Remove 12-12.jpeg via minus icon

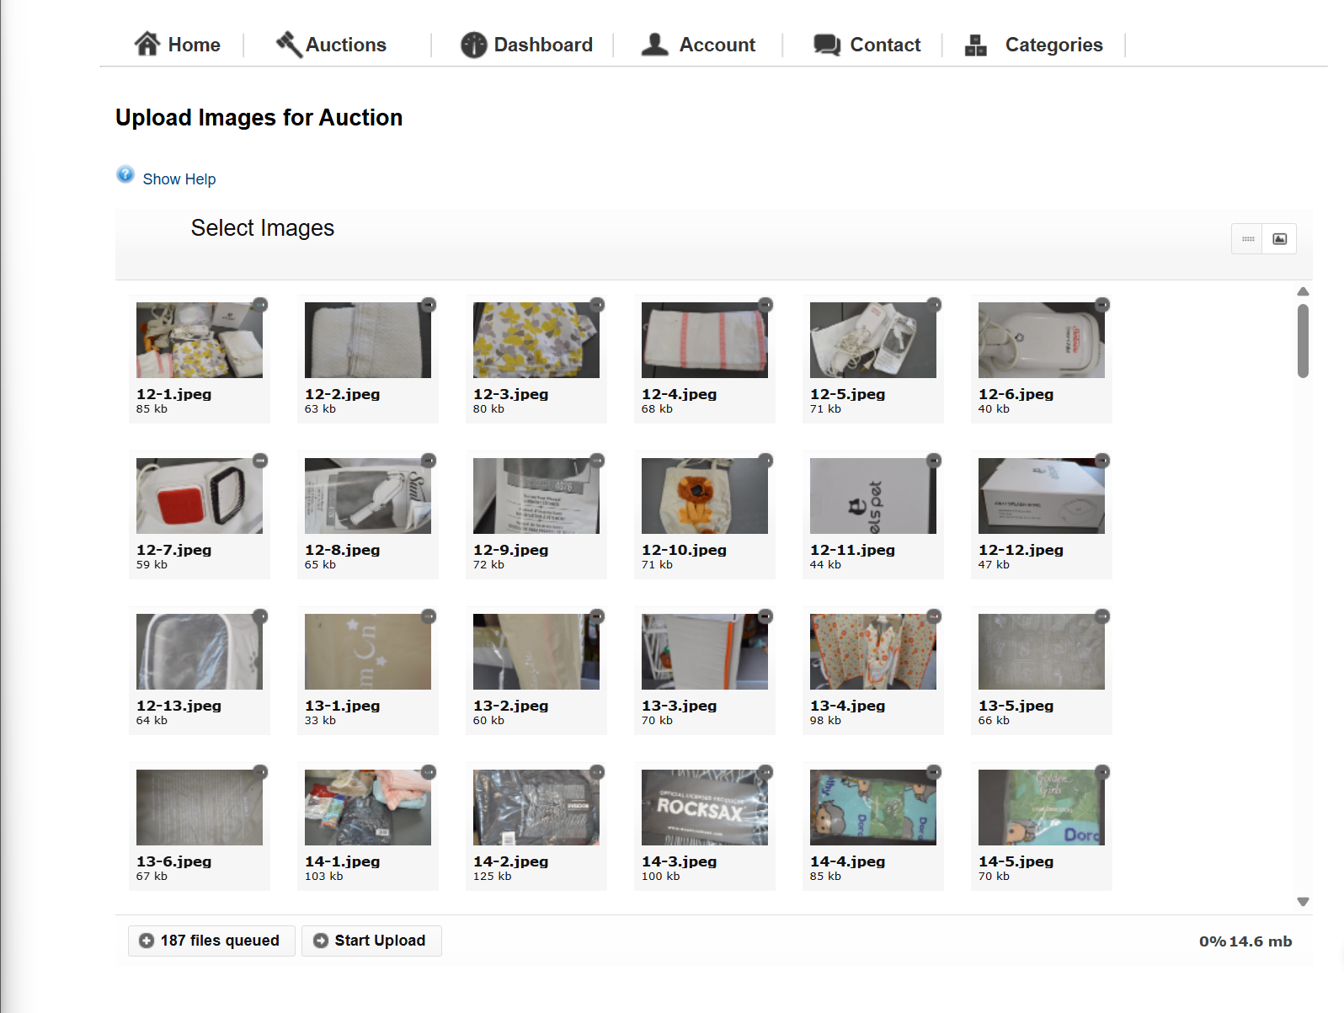1102,461
